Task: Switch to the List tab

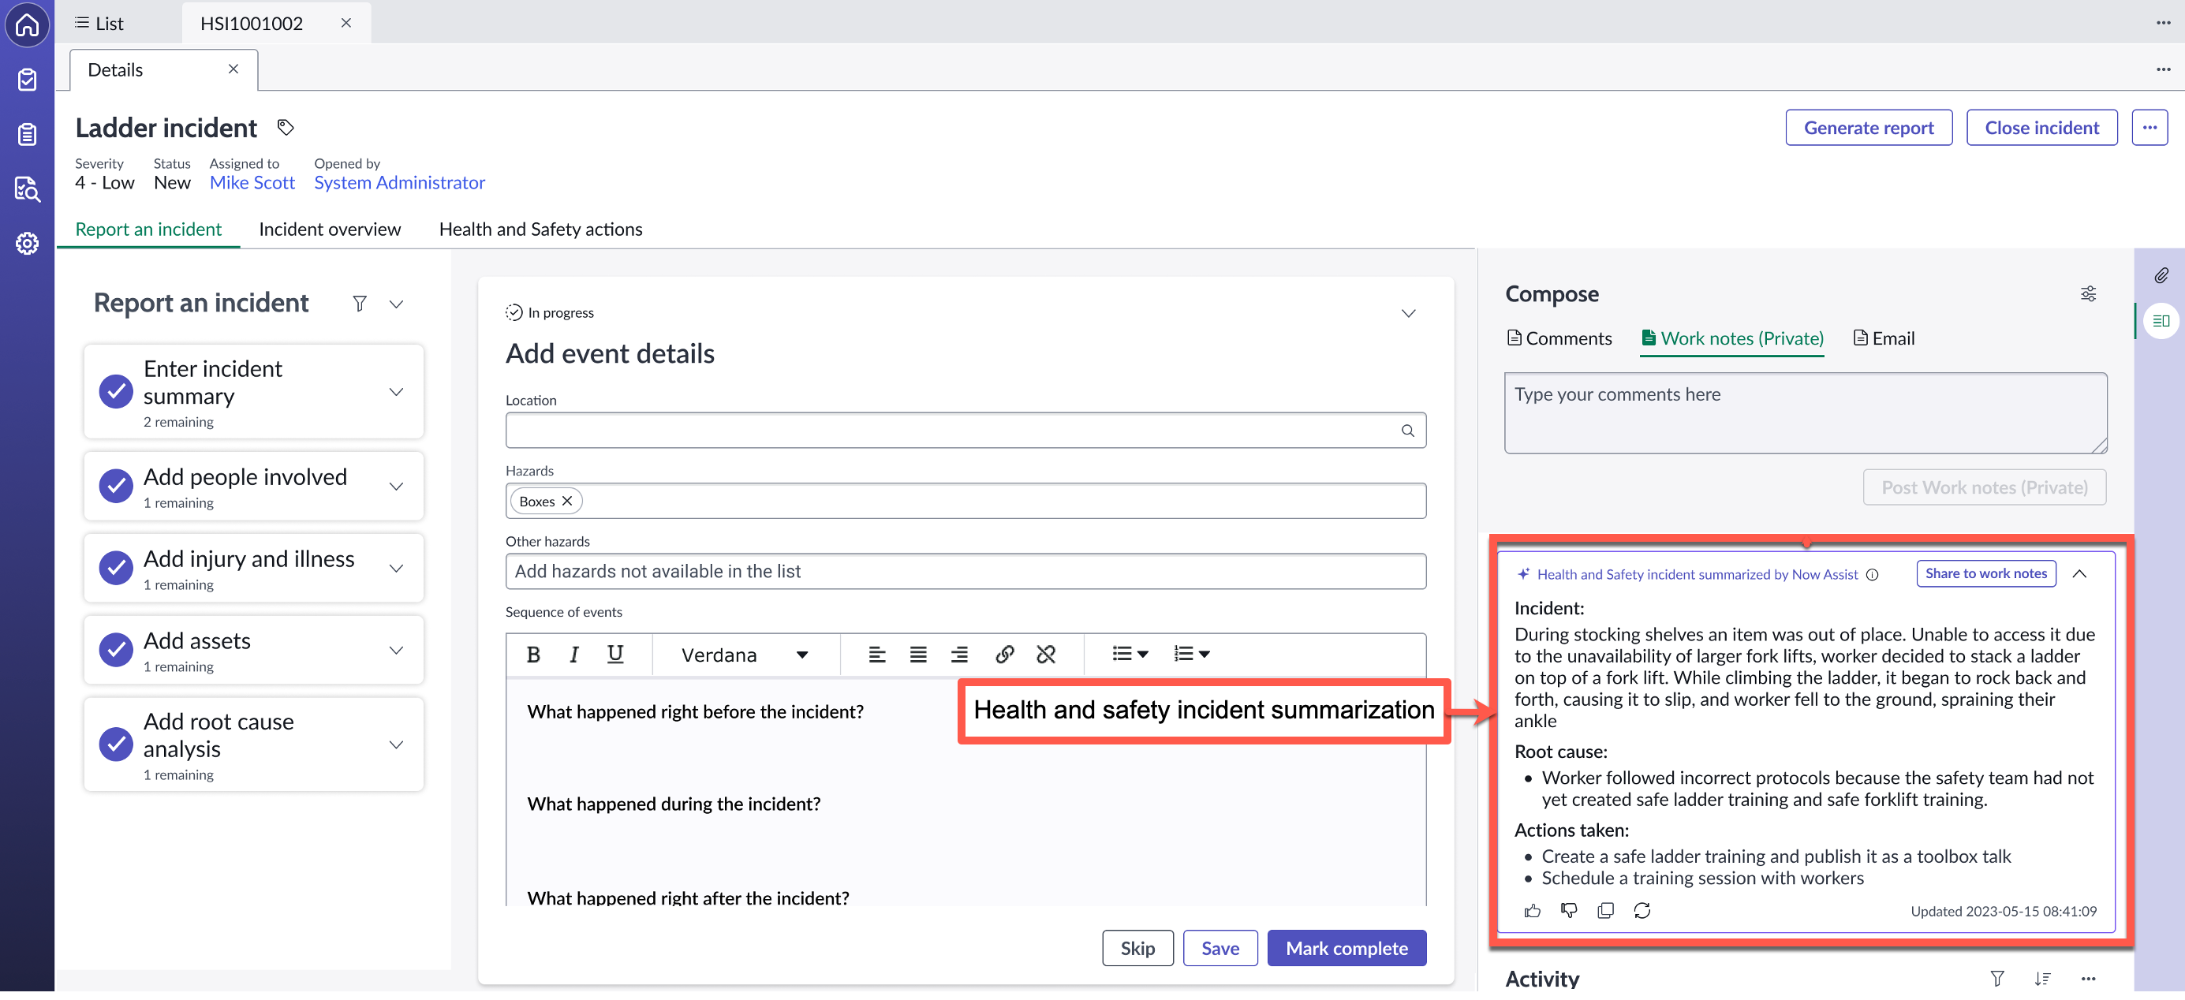Action: (99, 23)
